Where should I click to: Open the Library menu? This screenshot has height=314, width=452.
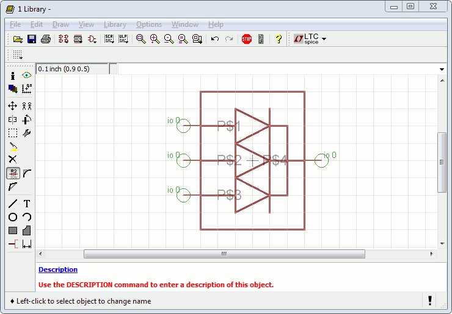point(115,24)
